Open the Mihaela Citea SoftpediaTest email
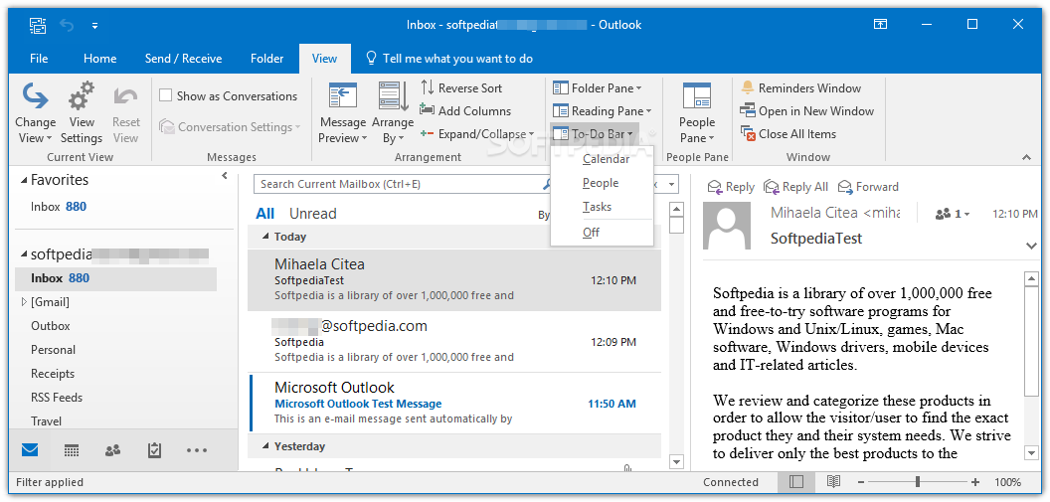Image resolution: width=1050 pixels, height=502 pixels. 454,280
